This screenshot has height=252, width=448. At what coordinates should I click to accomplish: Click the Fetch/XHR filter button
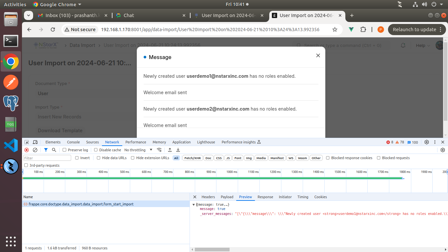coord(192,158)
